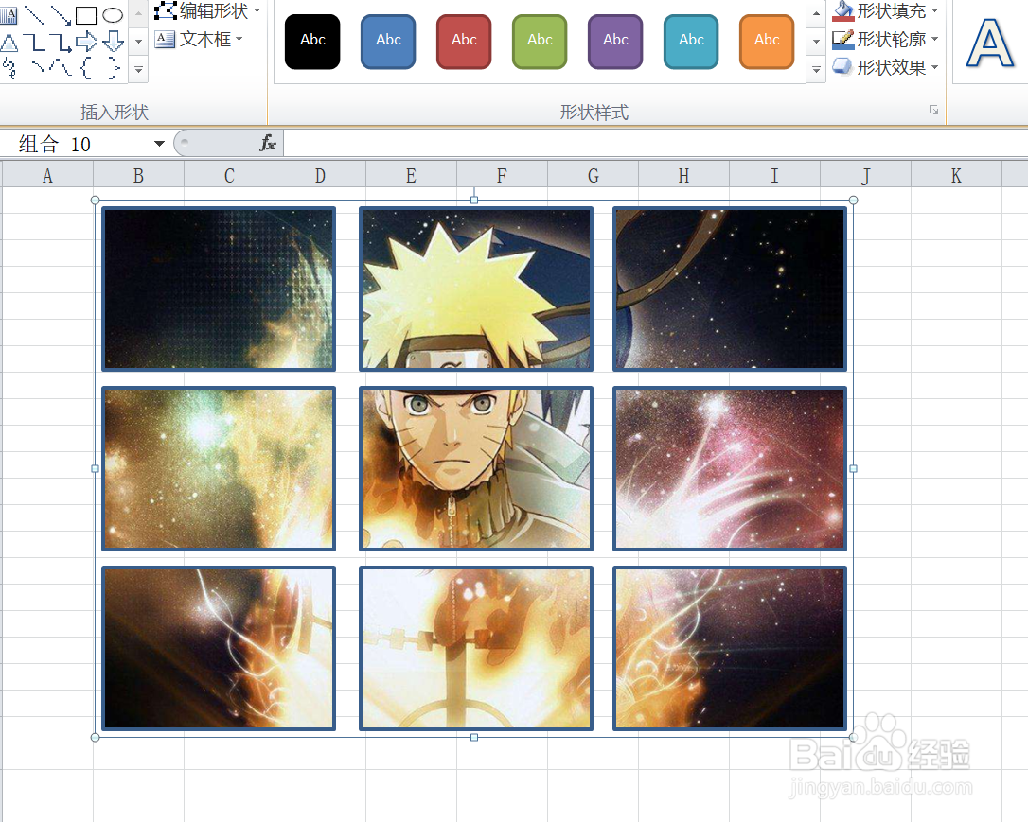The height and width of the screenshot is (822, 1028).
Task: Expand the Name Box dropdown
Action: pyautogui.click(x=159, y=144)
